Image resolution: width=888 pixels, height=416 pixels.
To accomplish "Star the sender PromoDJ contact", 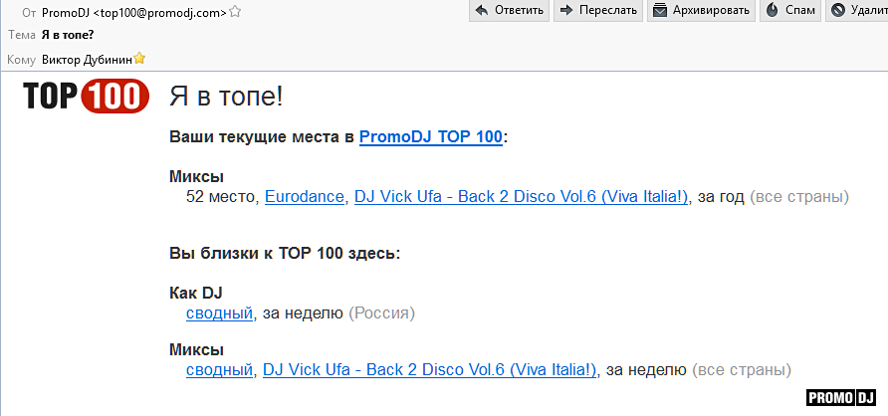I will point(235,13).
